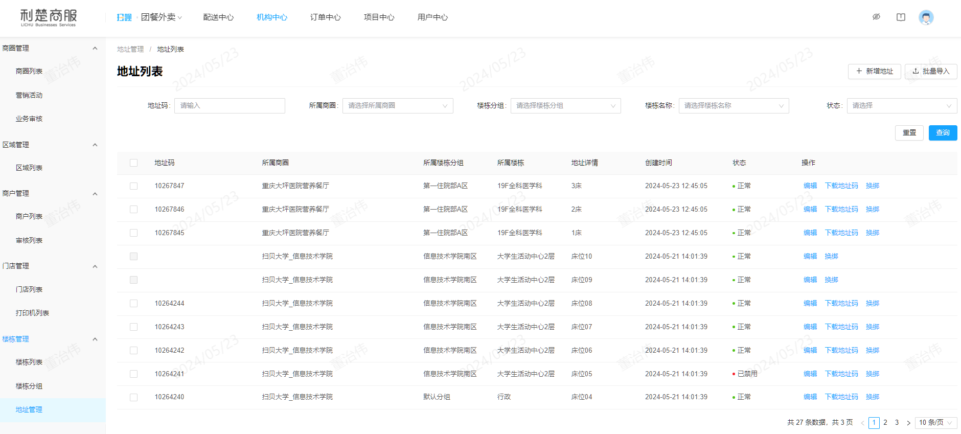The image size is (961, 434).
Task: Check the row checkbox for 10264241
Action: [x=133, y=374]
